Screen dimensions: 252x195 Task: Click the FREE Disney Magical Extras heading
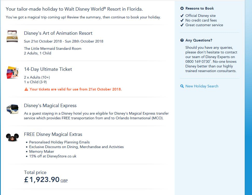53,134
